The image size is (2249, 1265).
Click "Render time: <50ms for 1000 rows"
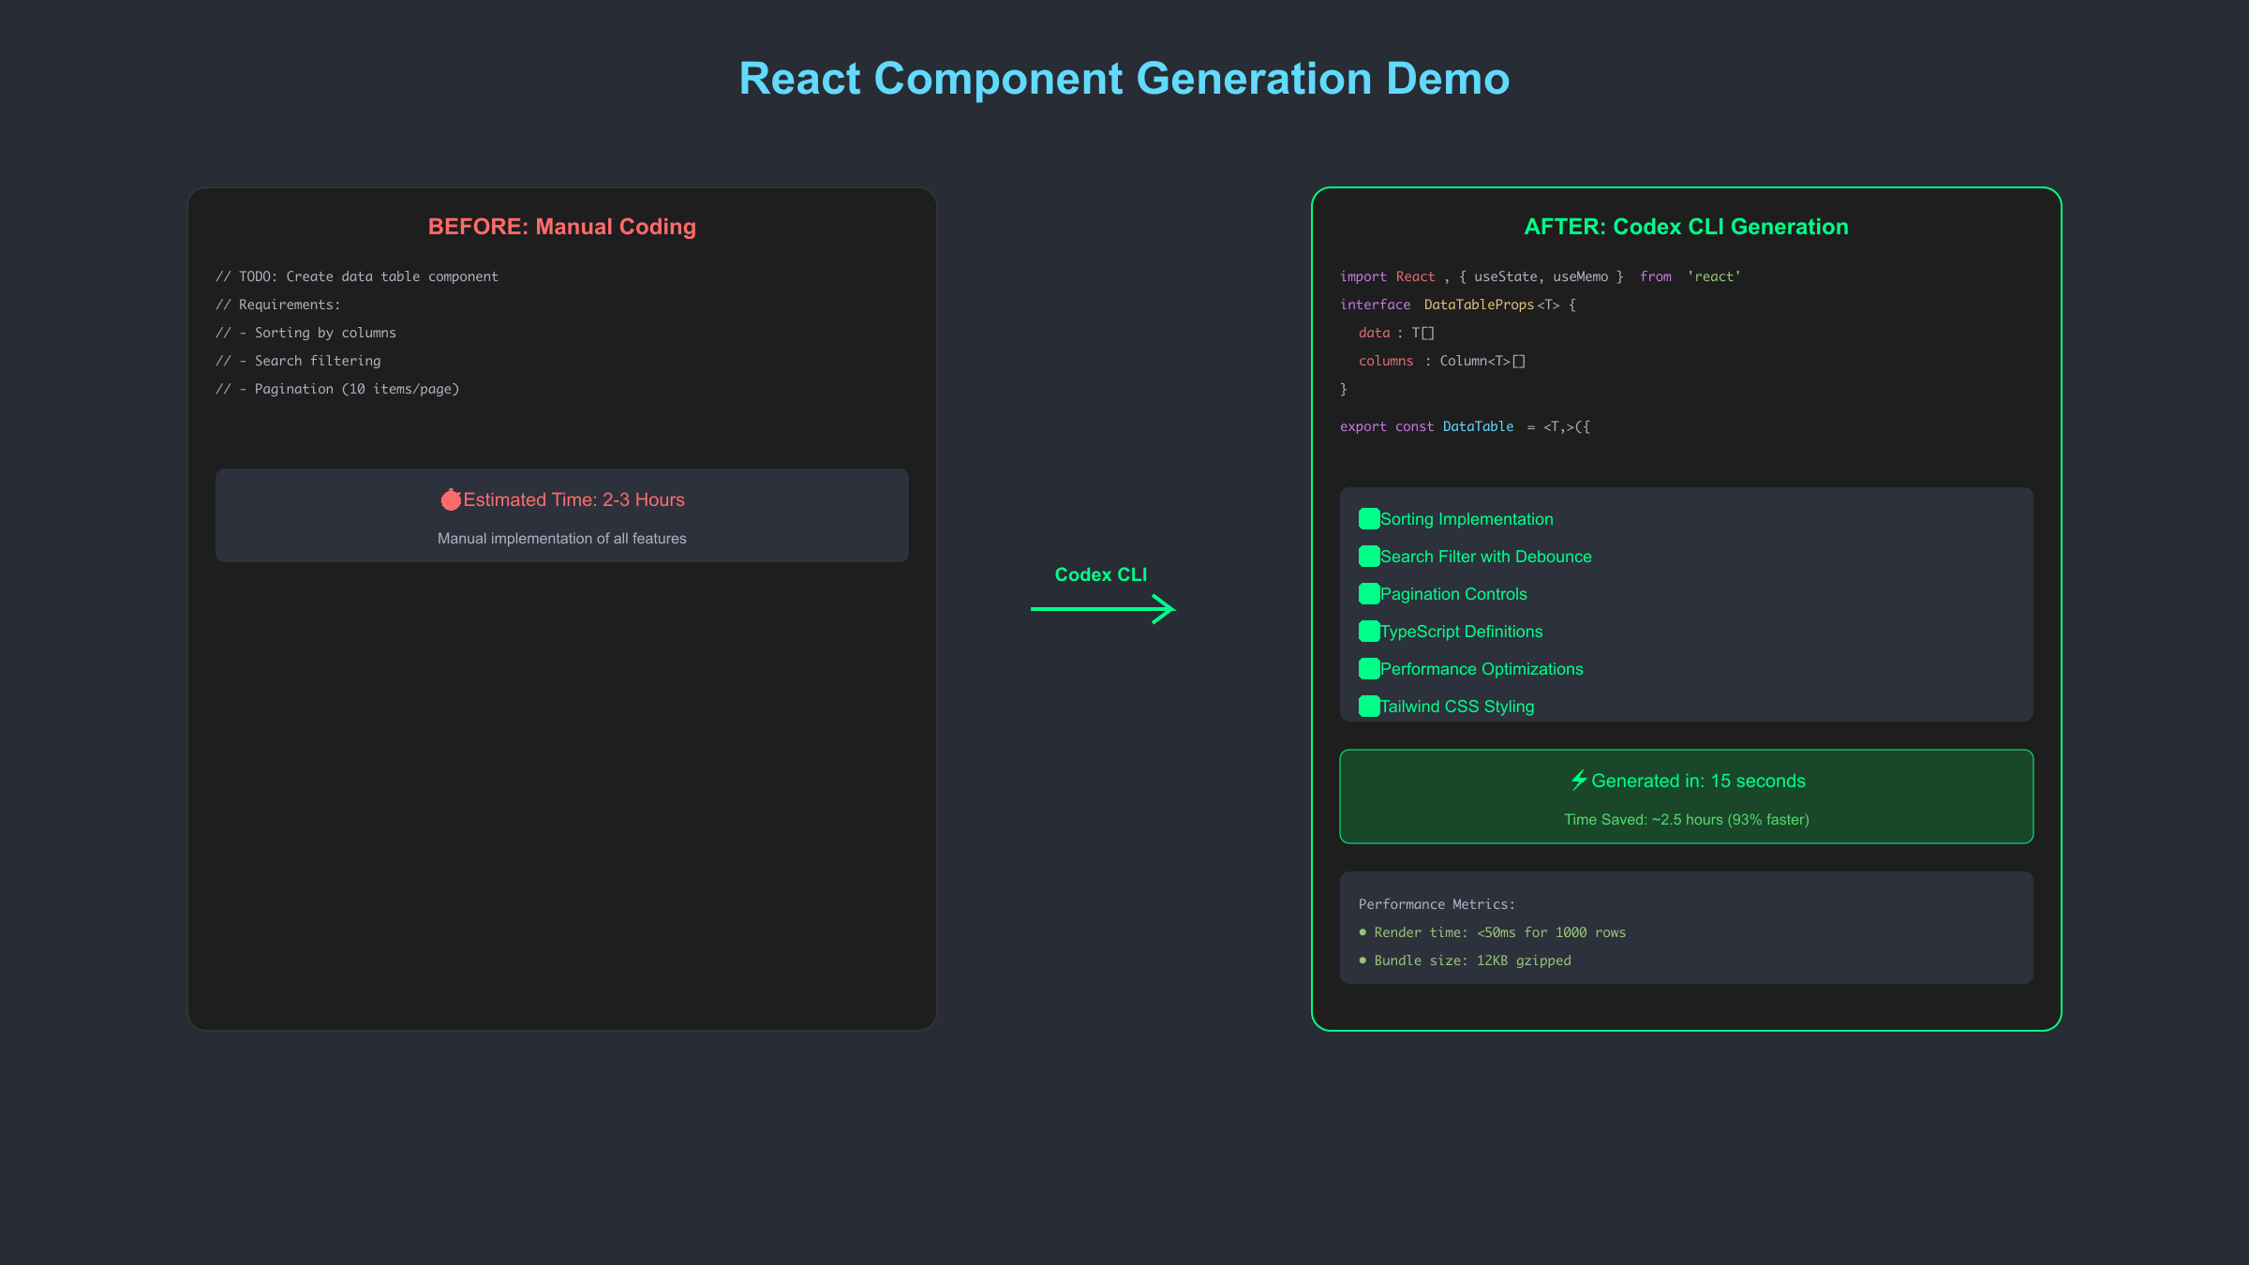(1500, 932)
